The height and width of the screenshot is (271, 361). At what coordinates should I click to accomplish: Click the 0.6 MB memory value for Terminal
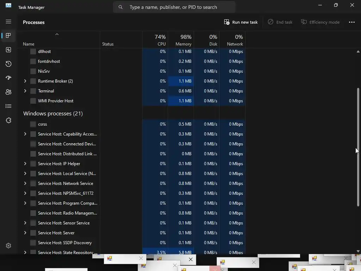(x=185, y=91)
